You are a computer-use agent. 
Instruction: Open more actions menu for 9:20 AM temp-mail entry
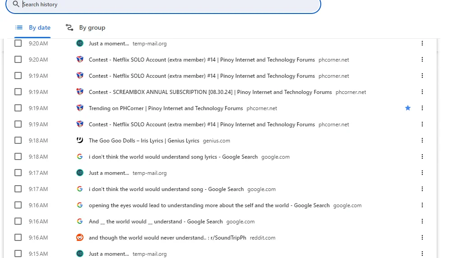click(422, 44)
